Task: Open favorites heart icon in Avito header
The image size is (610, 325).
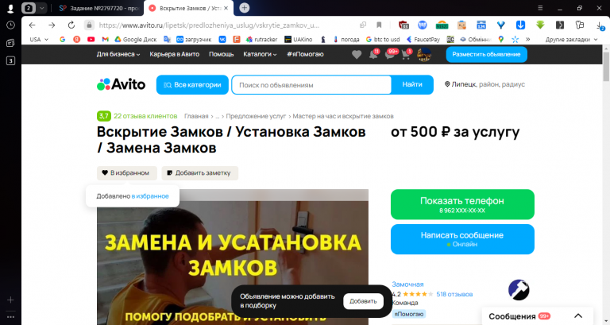Action: tap(357, 55)
